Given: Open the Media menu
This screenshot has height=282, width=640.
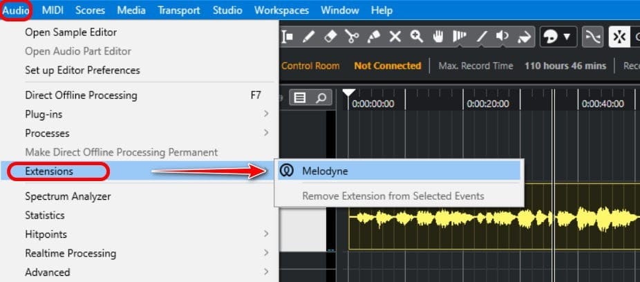Looking at the screenshot, I should (x=131, y=10).
